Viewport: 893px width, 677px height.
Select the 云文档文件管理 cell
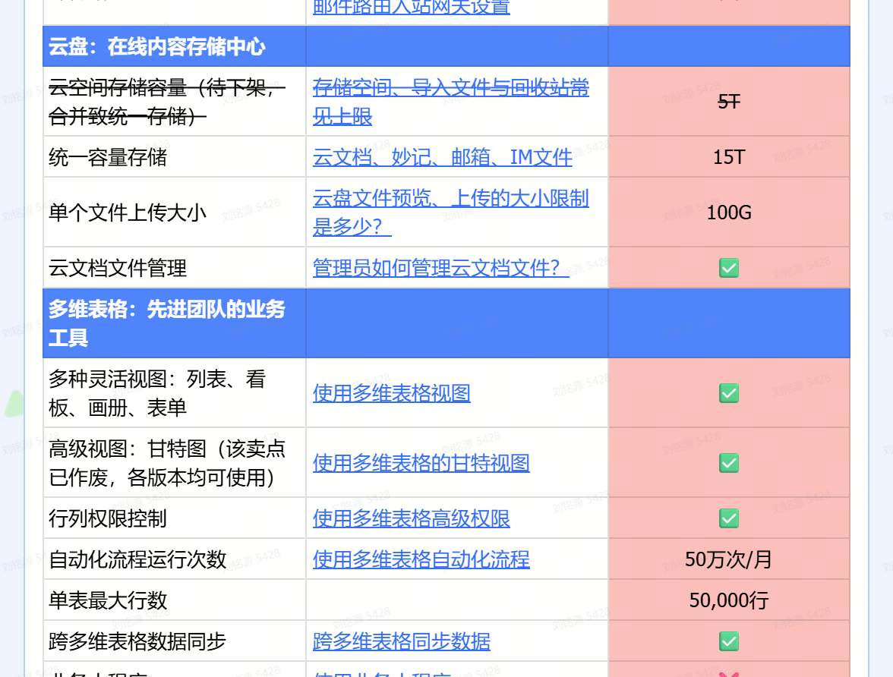[175, 268]
